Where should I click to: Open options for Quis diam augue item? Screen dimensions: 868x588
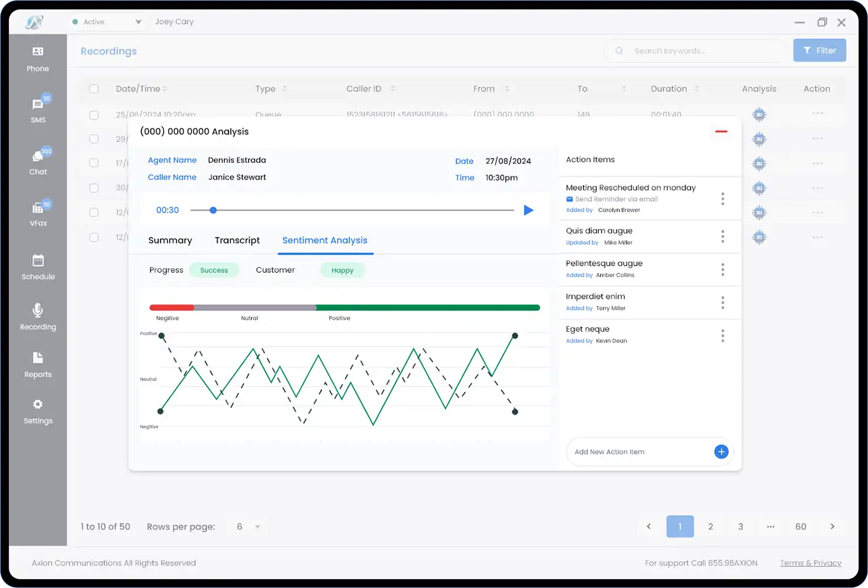click(722, 236)
